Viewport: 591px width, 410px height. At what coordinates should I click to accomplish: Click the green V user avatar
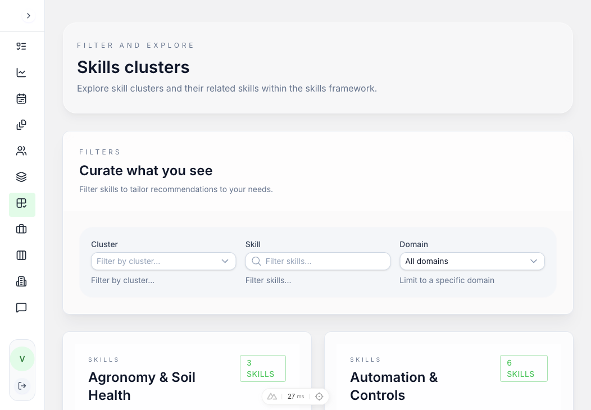pos(22,359)
